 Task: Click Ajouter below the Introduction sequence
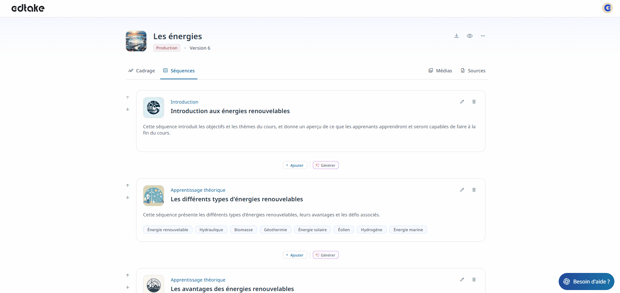(295, 165)
